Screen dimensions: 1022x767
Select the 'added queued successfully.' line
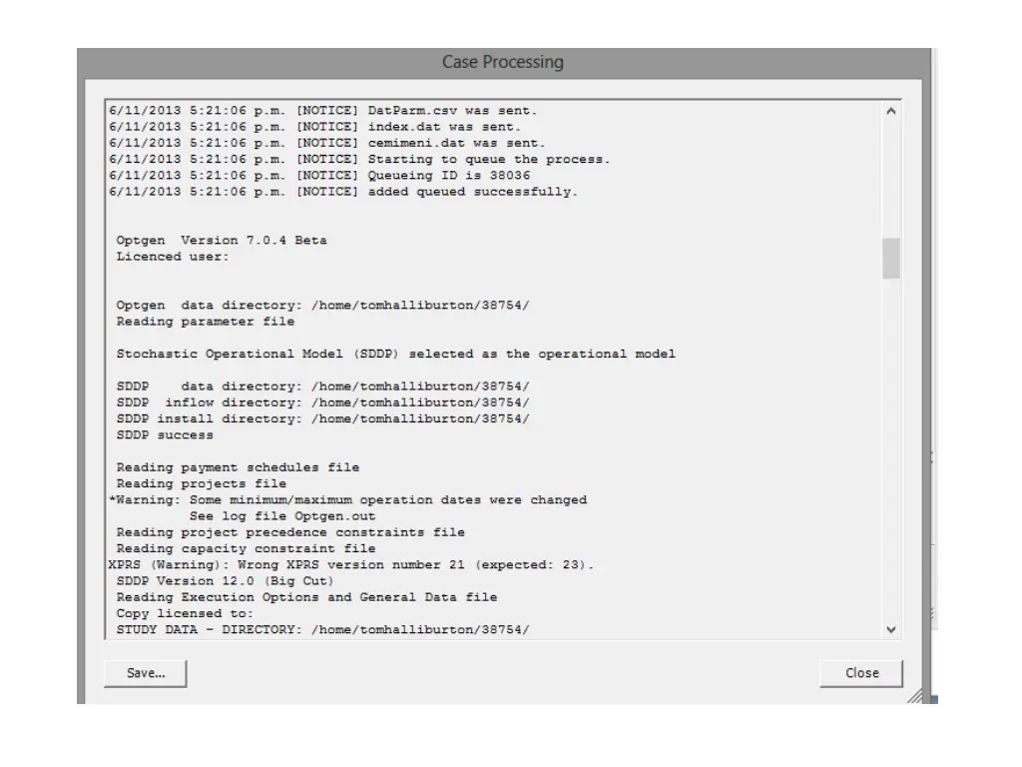tap(343, 192)
